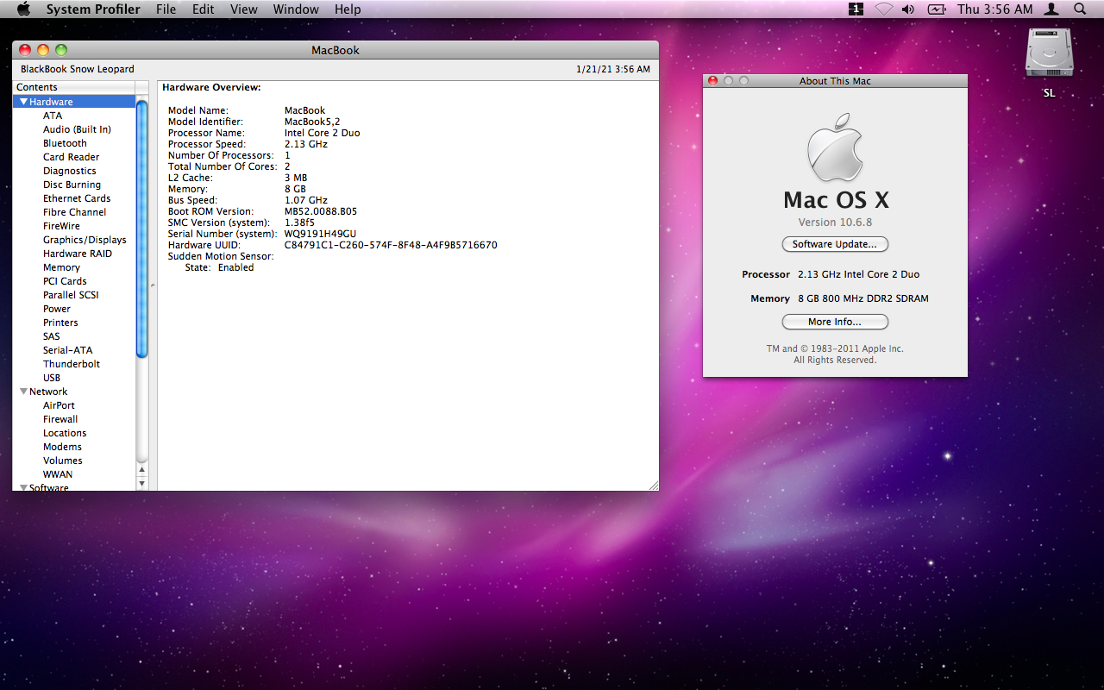Collapse the Hardware section triangle
The width and height of the screenshot is (1104, 690).
pyautogui.click(x=23, y=102)
